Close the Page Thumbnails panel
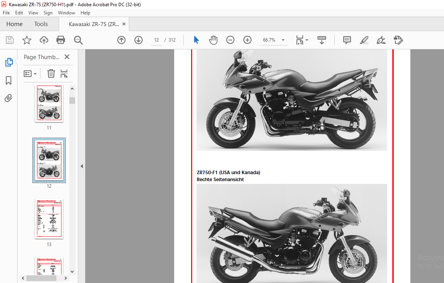This screenshot has height=283, width=444. [67, 57]
